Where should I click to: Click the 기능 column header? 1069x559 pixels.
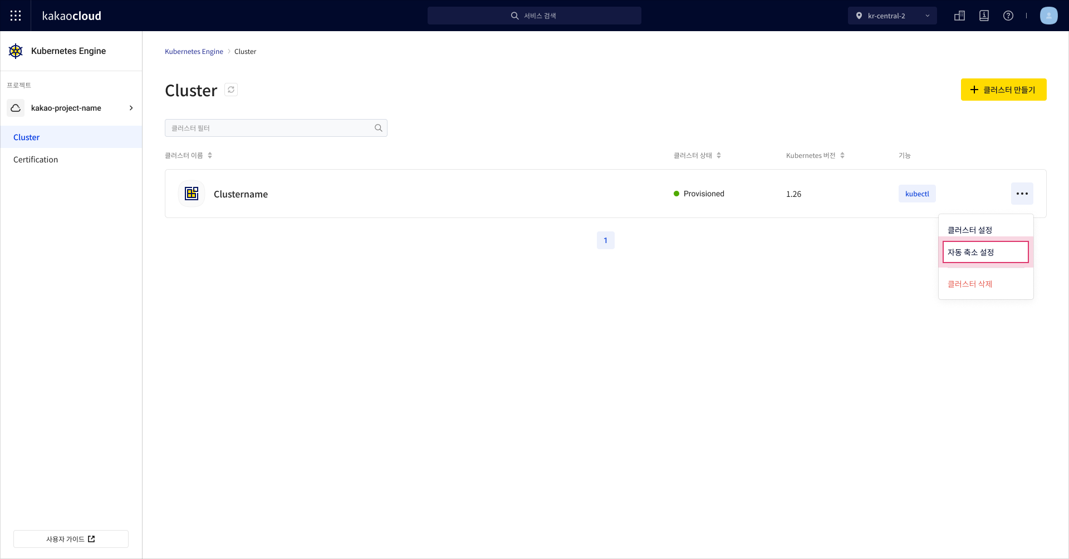(x=904, y=156)
